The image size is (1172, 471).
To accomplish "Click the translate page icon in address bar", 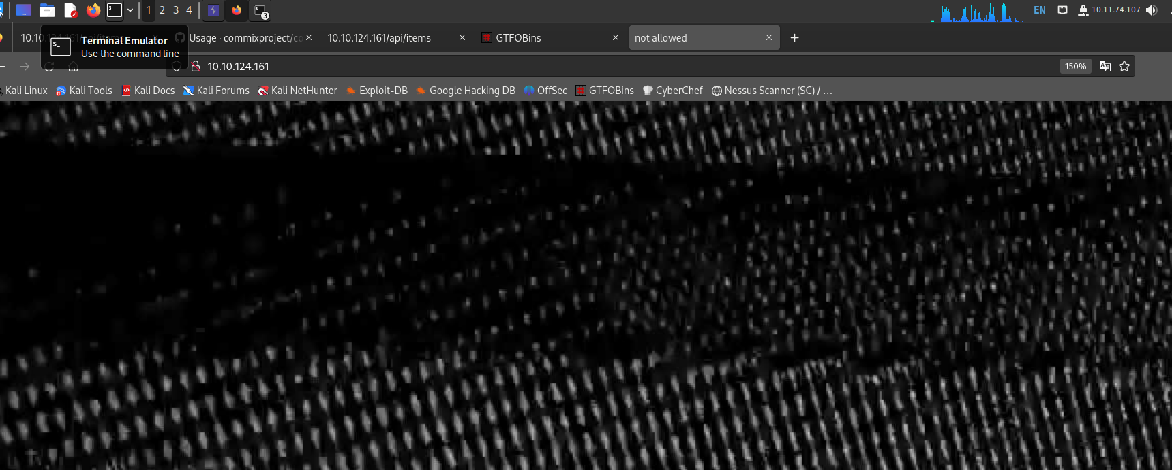I will coord(1105,66).
